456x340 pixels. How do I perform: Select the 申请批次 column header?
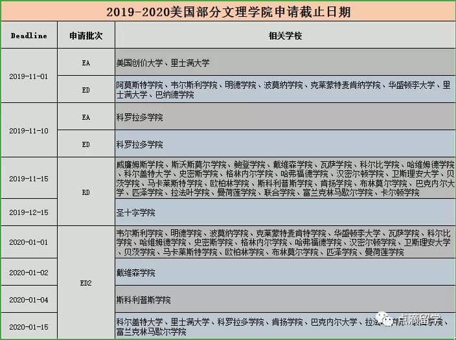86,36
